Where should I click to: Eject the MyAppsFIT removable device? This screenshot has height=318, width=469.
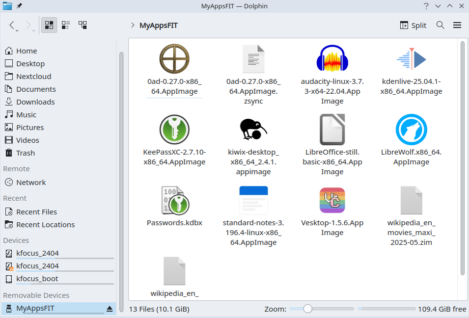click(x=110, y=309)
